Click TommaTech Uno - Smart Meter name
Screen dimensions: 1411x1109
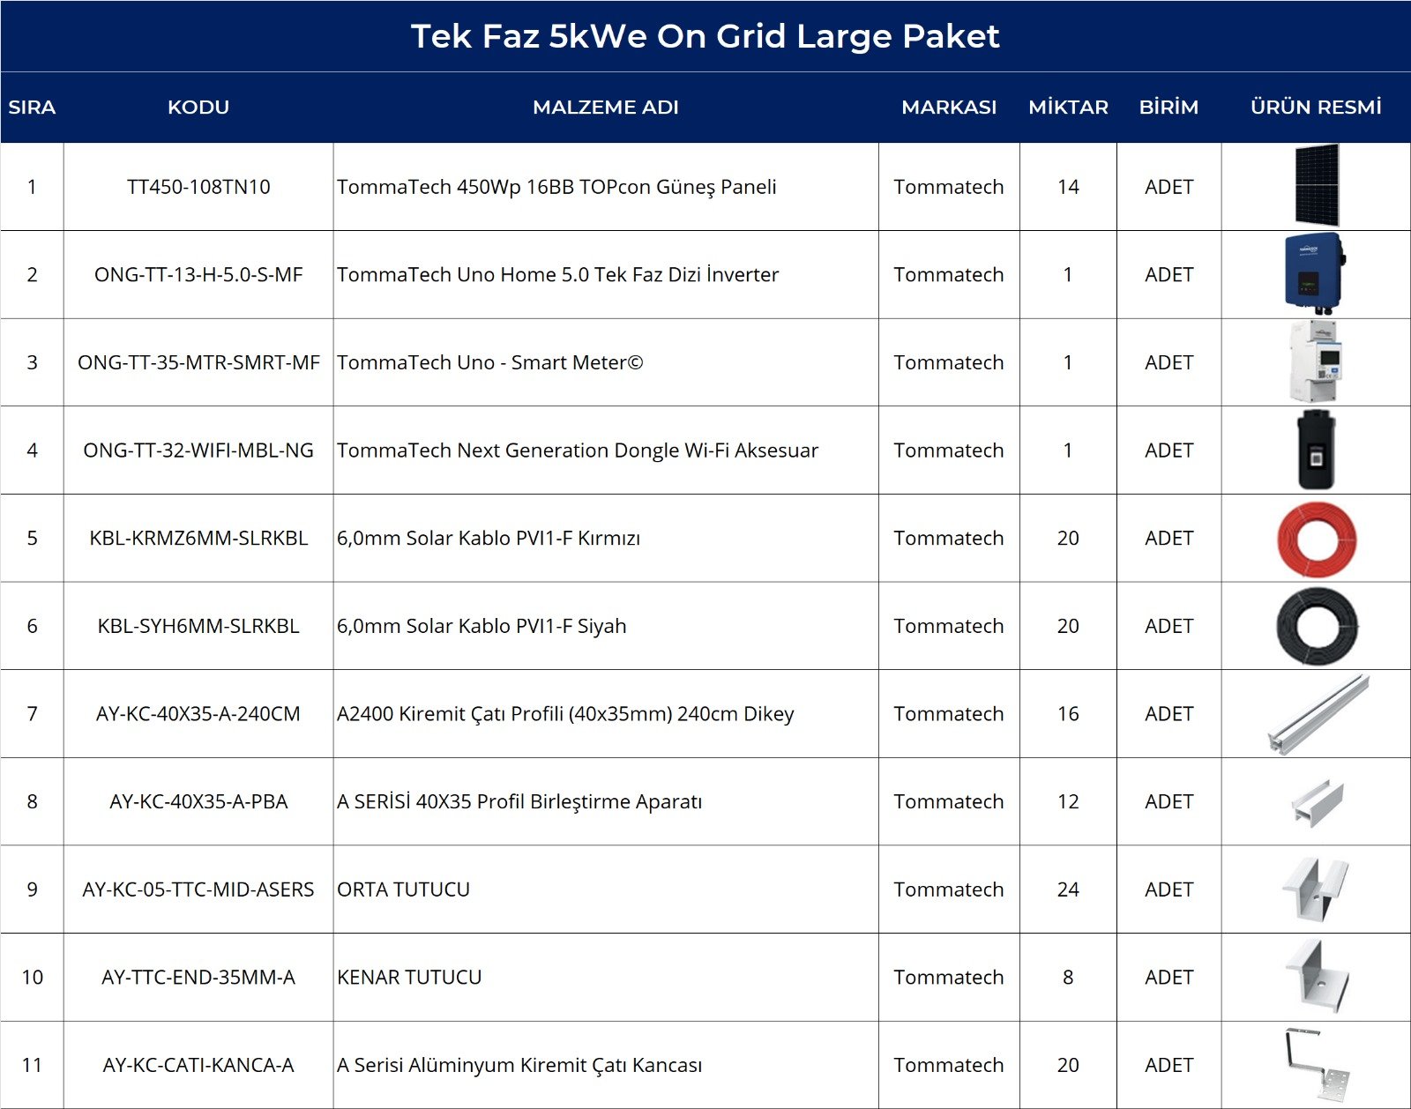[489, 362]
